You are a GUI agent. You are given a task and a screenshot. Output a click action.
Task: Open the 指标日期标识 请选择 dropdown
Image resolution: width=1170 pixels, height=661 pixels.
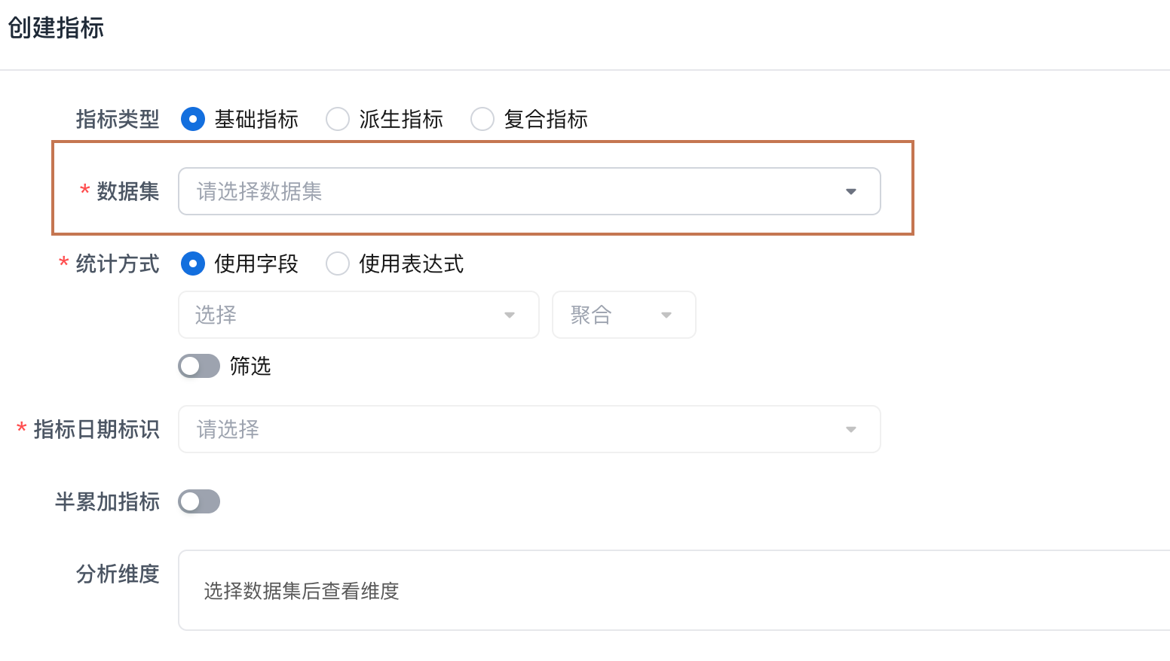513,430
